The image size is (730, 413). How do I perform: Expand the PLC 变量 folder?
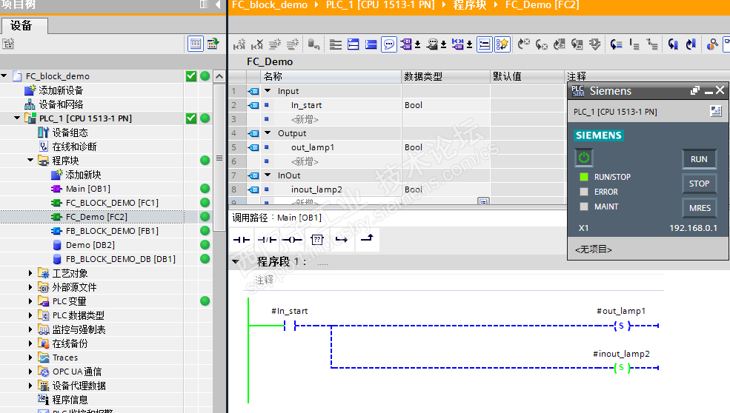[30, 301]
